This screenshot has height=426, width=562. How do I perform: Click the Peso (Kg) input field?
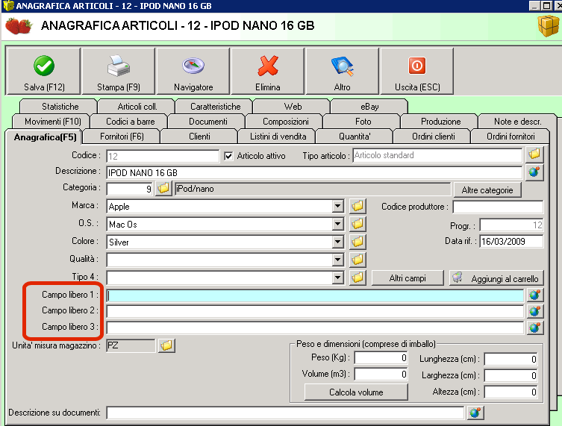click(x=381, y=357)
